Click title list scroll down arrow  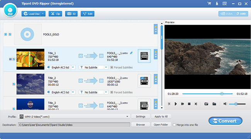(x=162, y=108)
